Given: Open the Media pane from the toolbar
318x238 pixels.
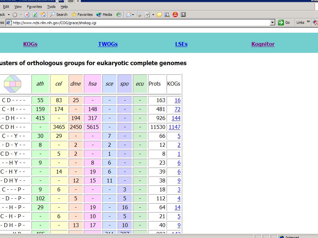Looking at the screenshot, I should coord(104,15).
